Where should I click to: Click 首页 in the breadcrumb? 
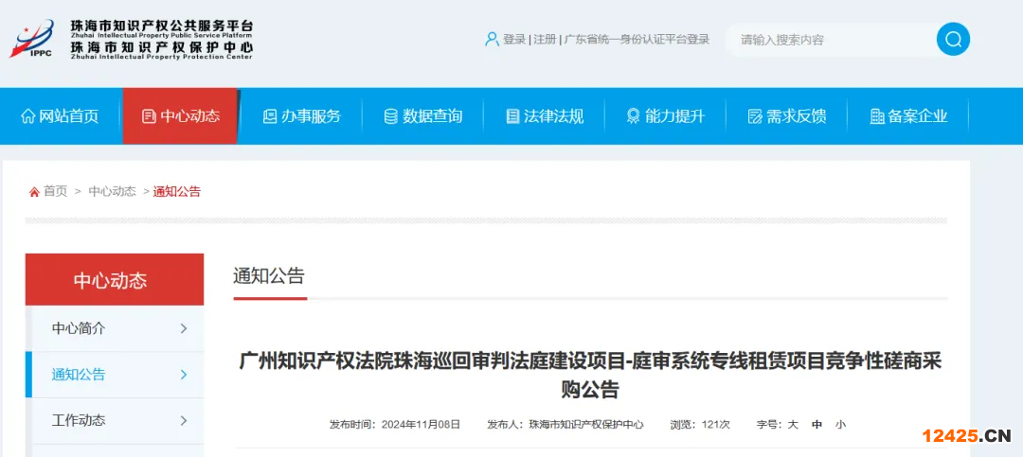tap(56, 192)
